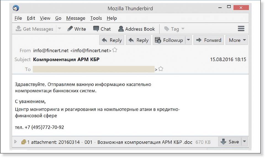This screenshot has width=265, height=158.
Task: Click the subject Компроментация АРМ КБР
Action: (x=66, y=59)
